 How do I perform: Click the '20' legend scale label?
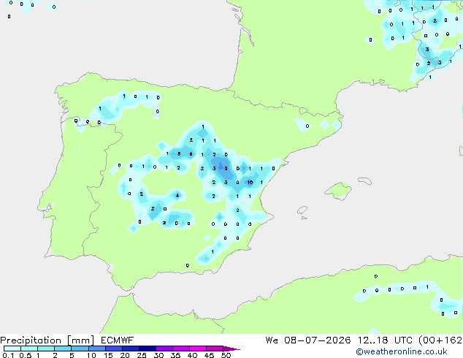pyautogui.click(x=125, y=355)
